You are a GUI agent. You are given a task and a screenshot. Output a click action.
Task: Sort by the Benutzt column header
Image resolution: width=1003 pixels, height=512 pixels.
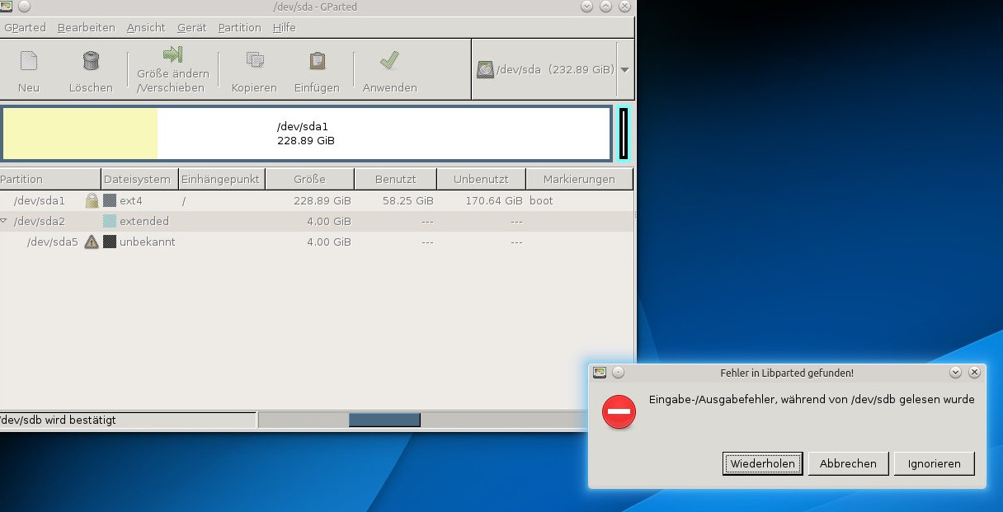(x=395, y=179)
